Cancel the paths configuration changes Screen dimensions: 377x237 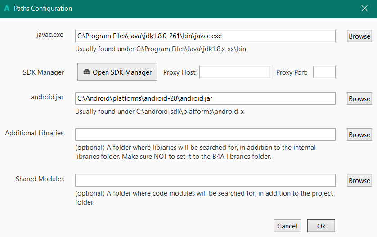287,226
